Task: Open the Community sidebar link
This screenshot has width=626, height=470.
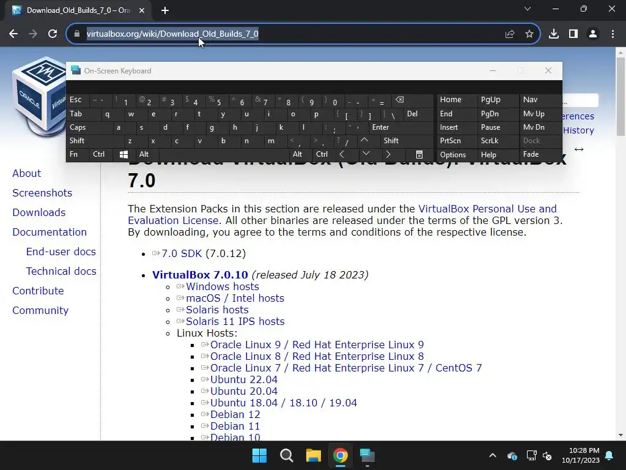Action: tap(40, 310)
